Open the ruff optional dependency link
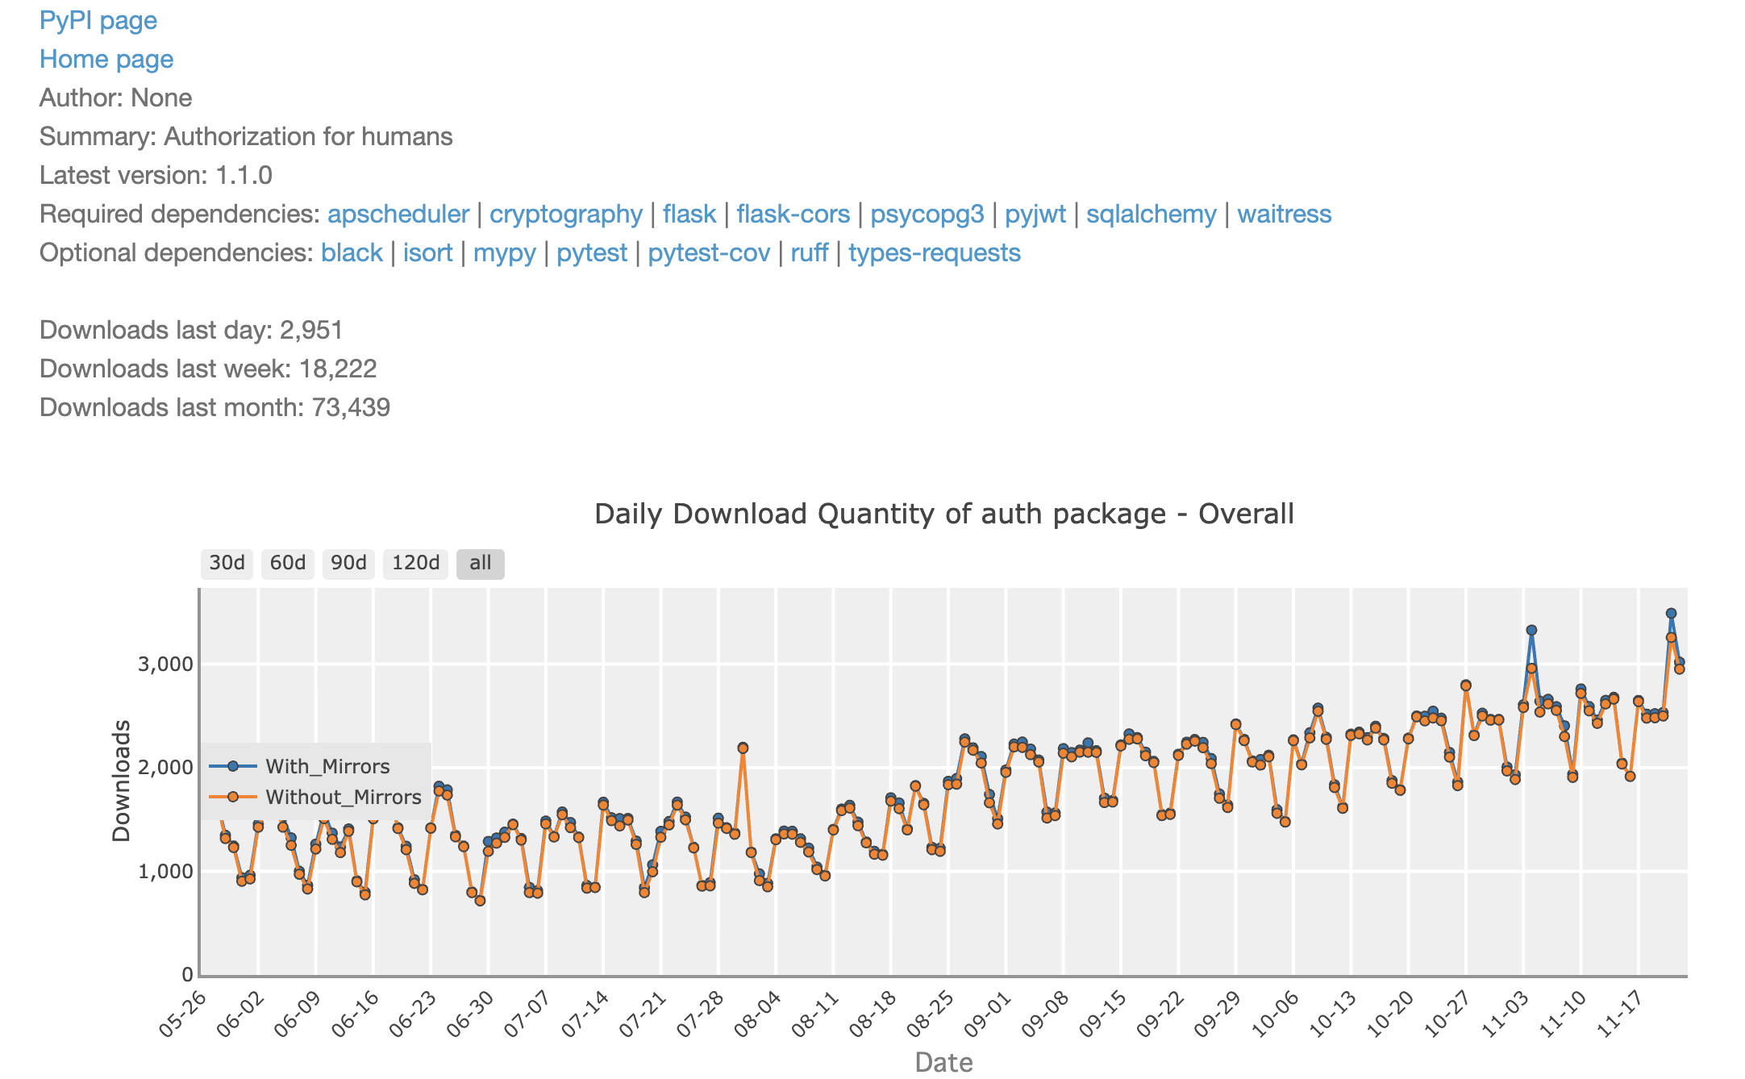This screenshot has width=1745, height=1079. 809,252
